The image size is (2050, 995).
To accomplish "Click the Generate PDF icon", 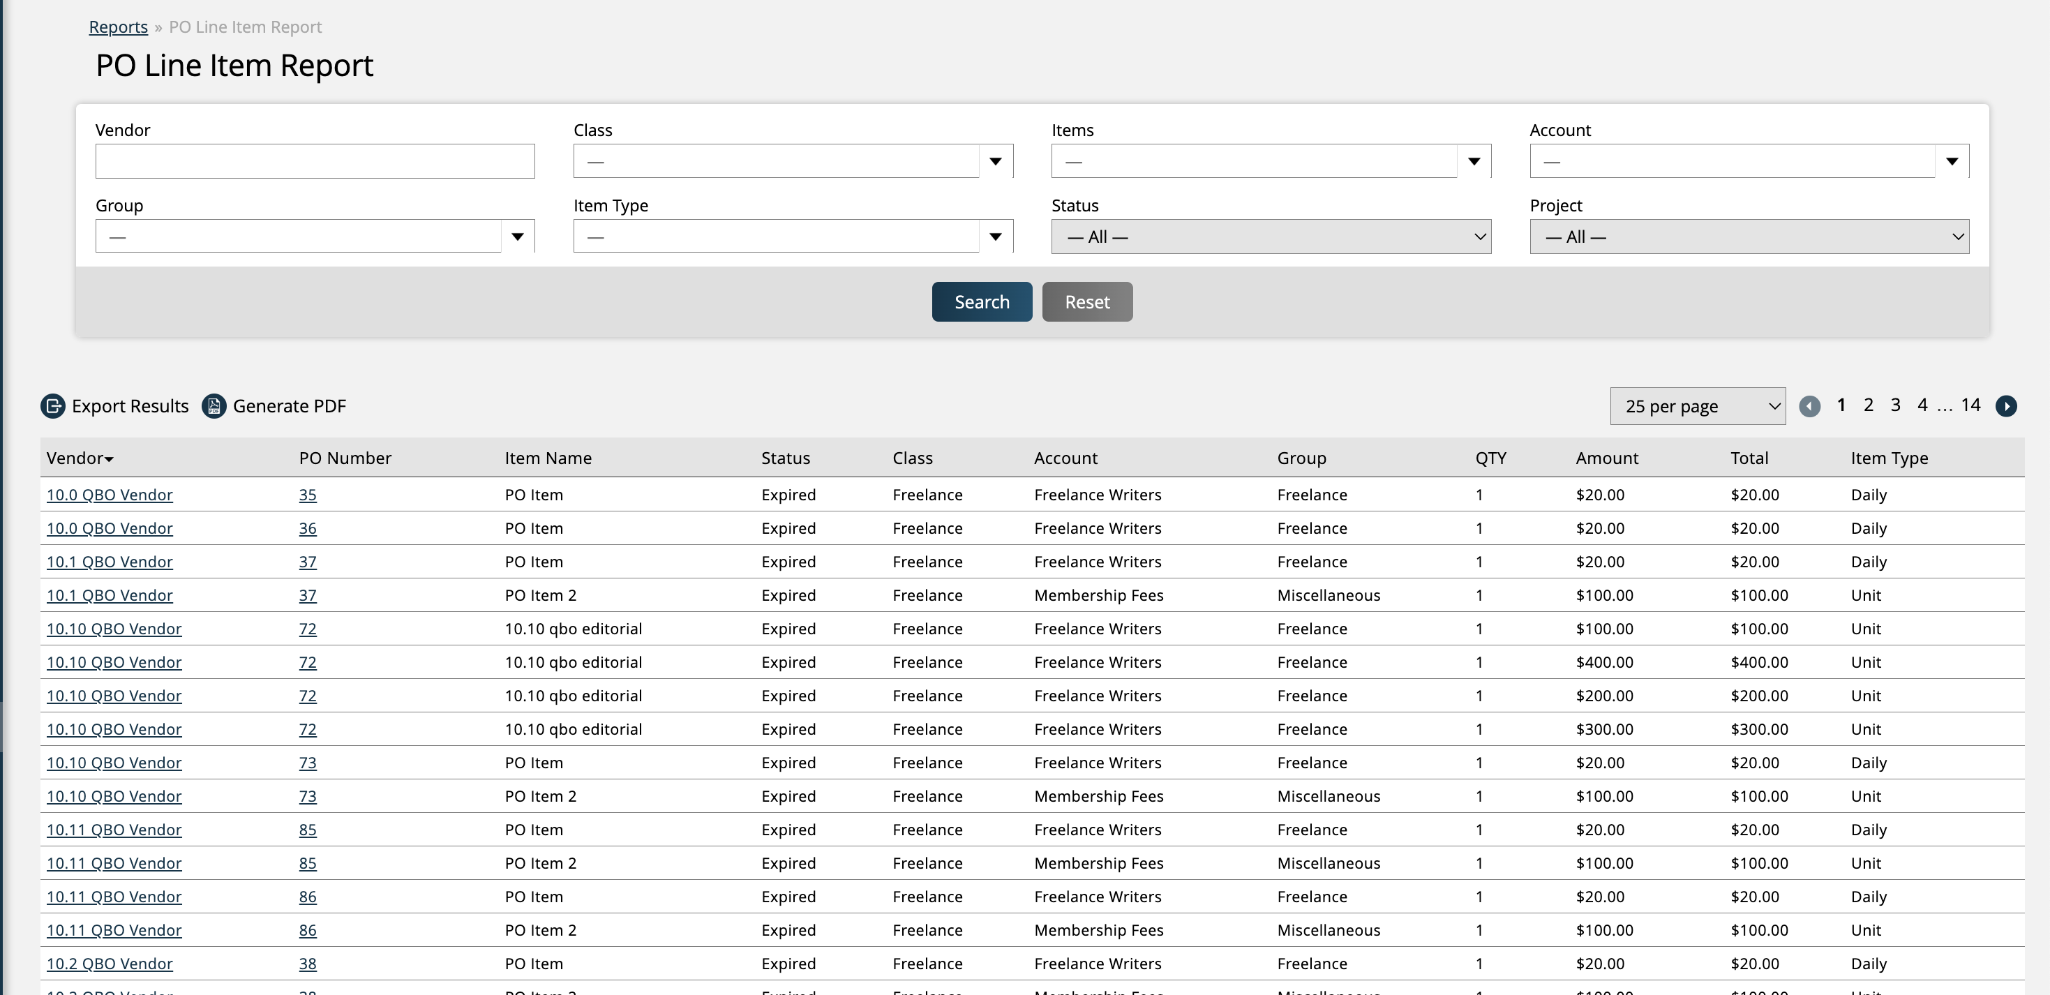I will pos(214,406).
